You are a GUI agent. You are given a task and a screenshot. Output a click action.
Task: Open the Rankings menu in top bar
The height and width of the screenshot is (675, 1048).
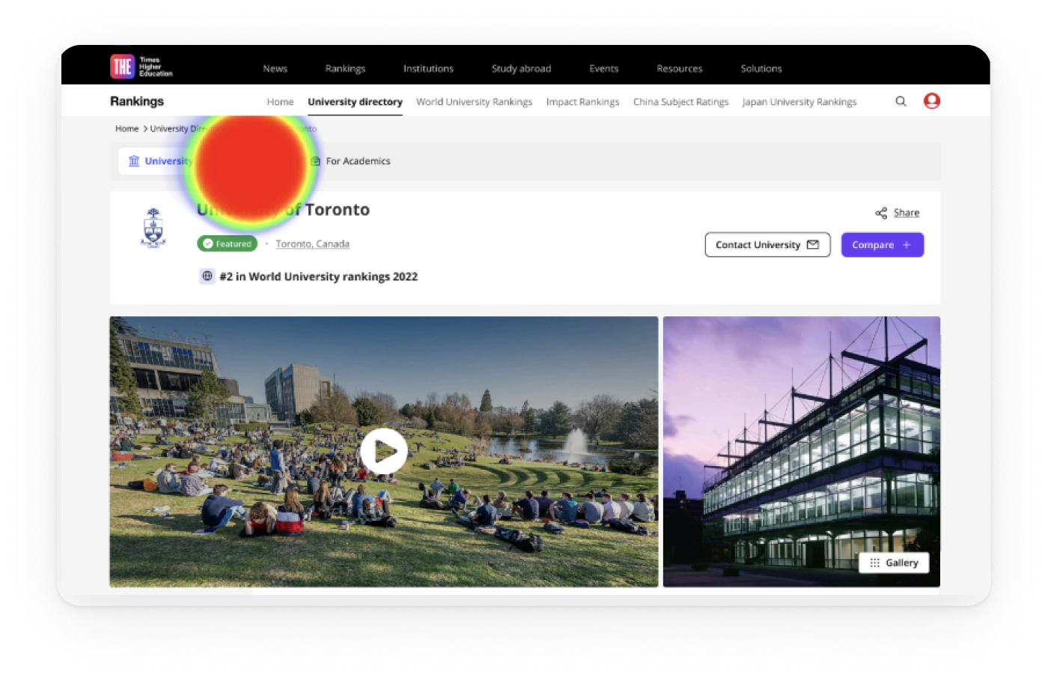click(x=345, y=68)
